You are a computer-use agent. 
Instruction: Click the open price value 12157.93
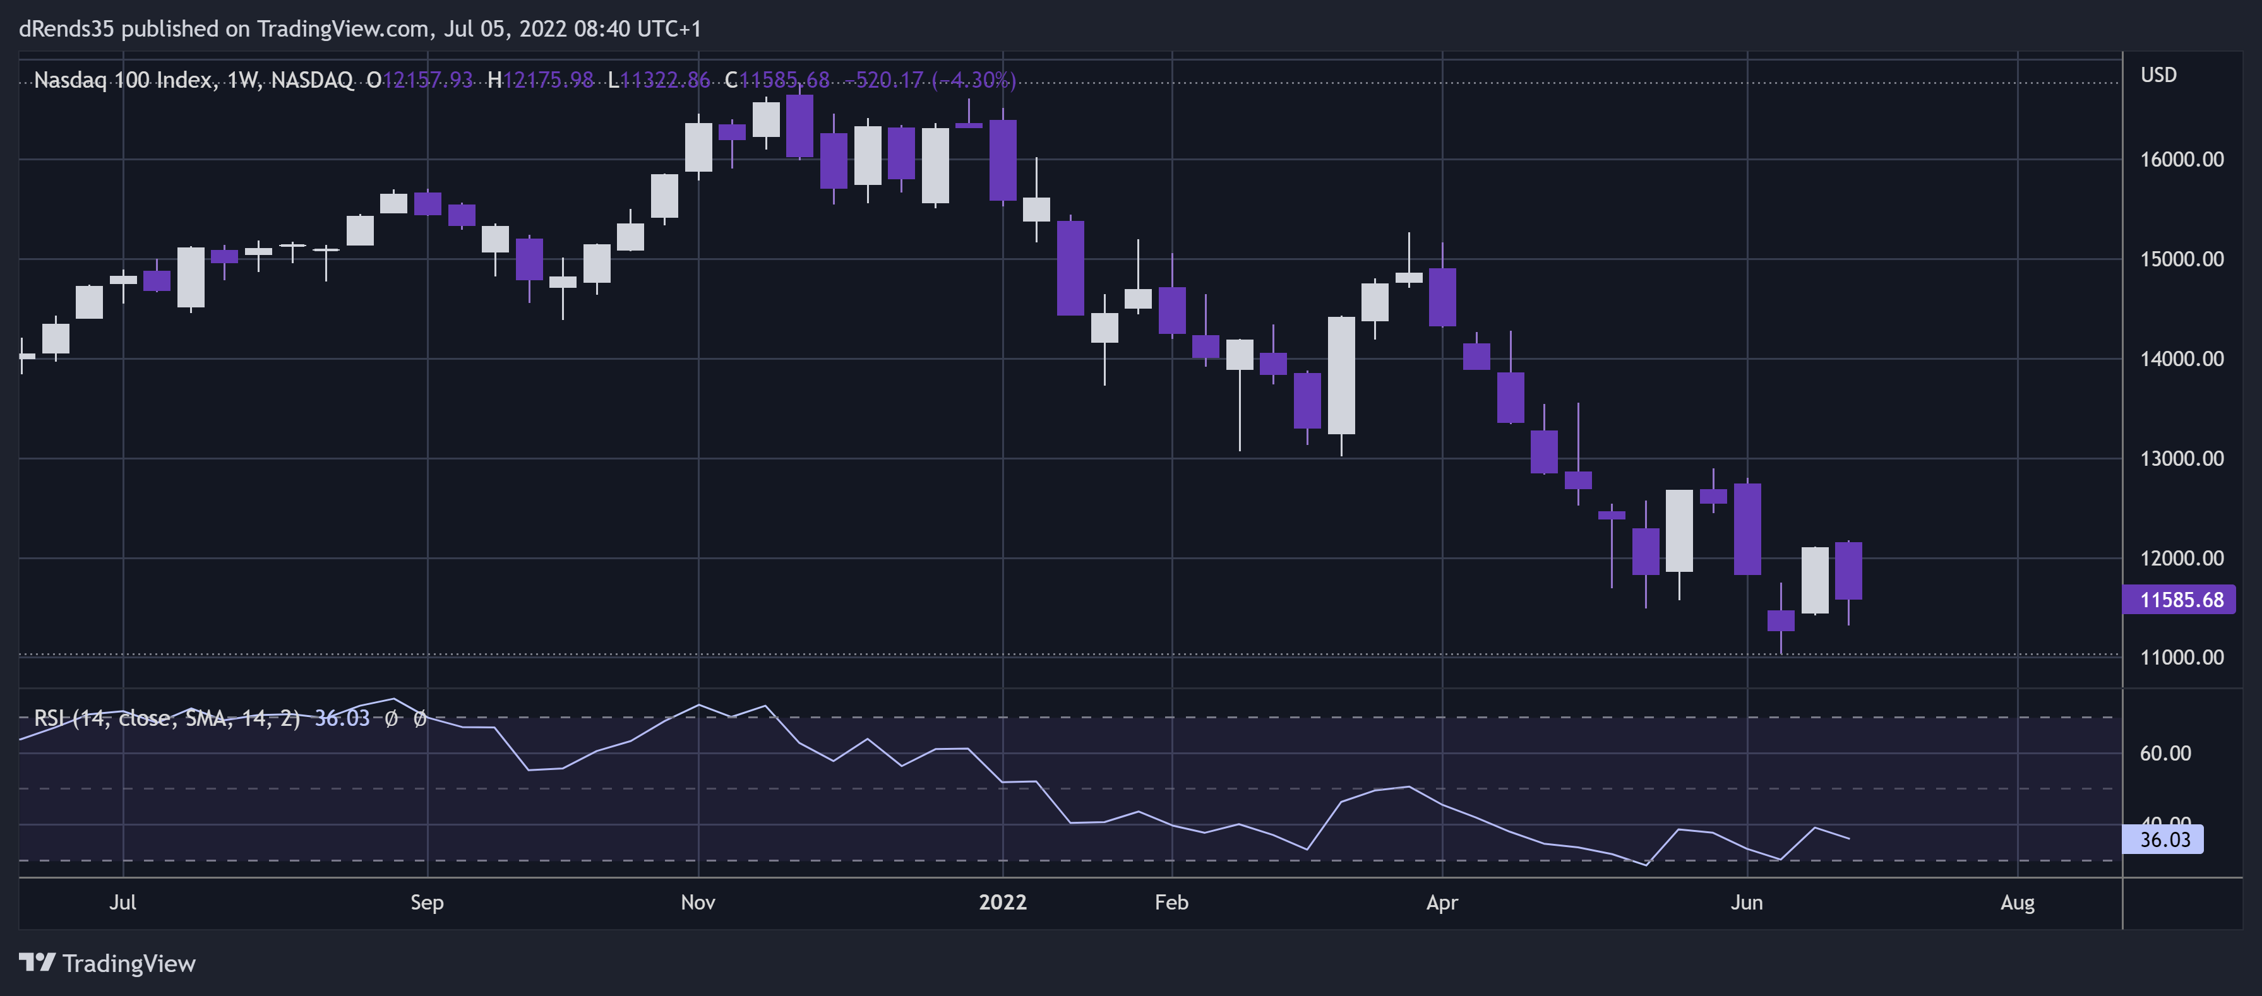click(428, 80)
